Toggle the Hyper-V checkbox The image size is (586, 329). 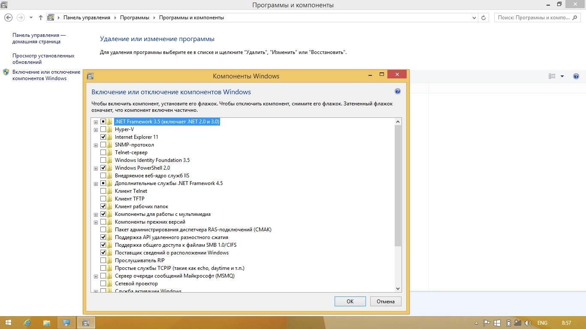103,129
